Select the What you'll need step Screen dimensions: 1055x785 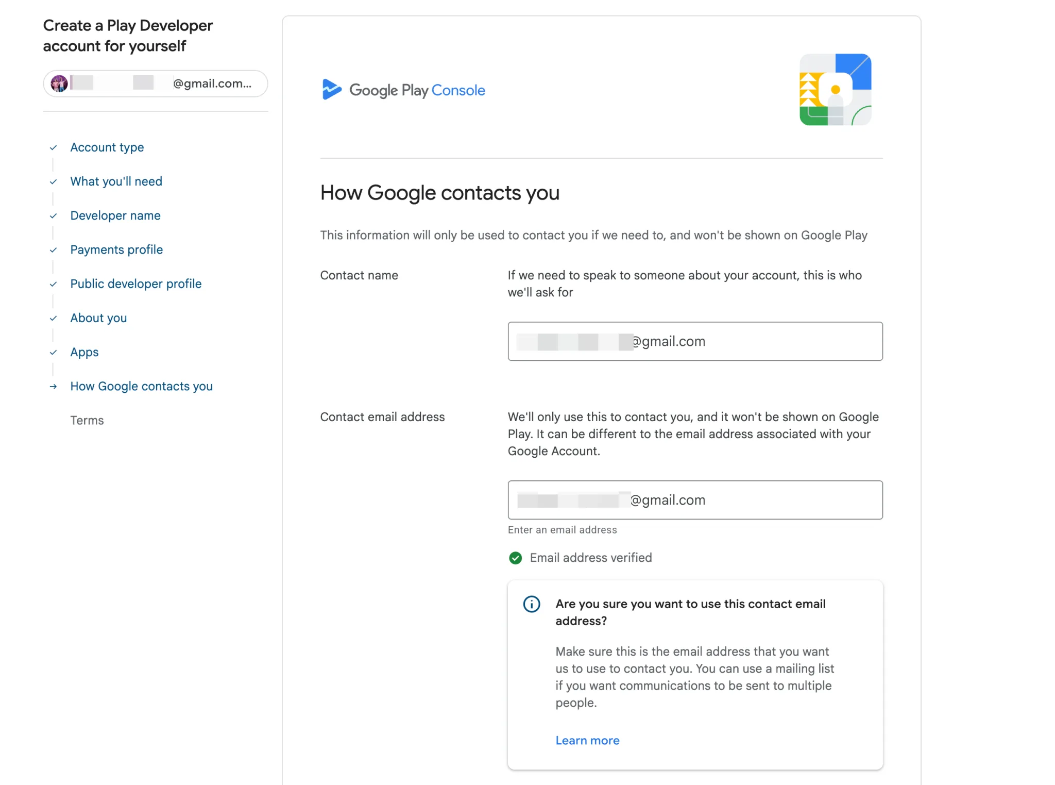pyautogui.click(x=116, y=181)
